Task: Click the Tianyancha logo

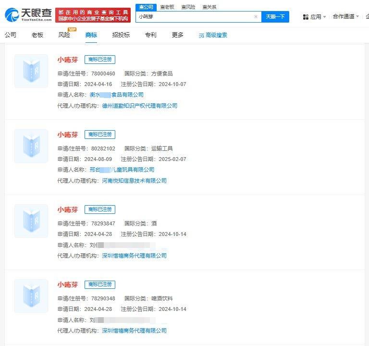Action: pos(28,14)
